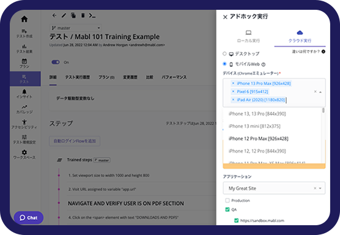The image size is (340, 235).
Task: Remove iPhone 13 Pro Max device tag
Action: pyautogui.click(x=233, y=83)
